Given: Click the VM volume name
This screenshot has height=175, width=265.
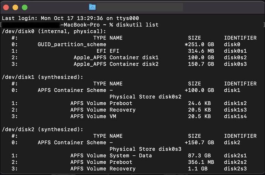Looking at the screenshot, I should [113, 116].
